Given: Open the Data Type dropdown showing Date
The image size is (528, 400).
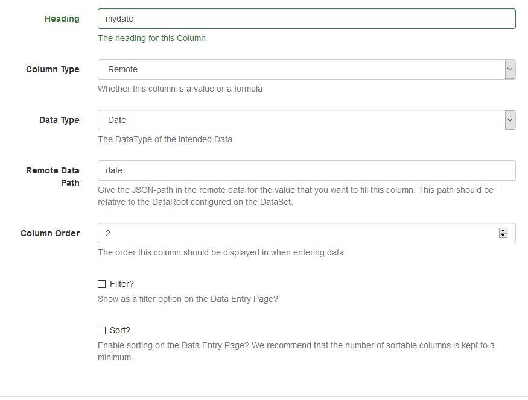Looking at the screenshot, I should (307, 120).
